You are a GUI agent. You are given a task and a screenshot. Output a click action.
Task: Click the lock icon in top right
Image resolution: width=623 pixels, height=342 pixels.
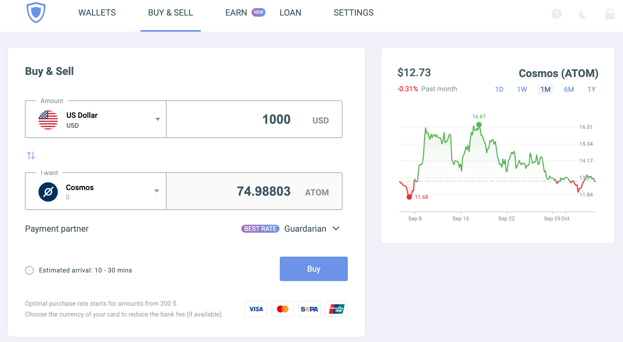[x=610, y=14]
